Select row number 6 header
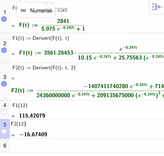164x156 pixels. (x=5, y=145)
